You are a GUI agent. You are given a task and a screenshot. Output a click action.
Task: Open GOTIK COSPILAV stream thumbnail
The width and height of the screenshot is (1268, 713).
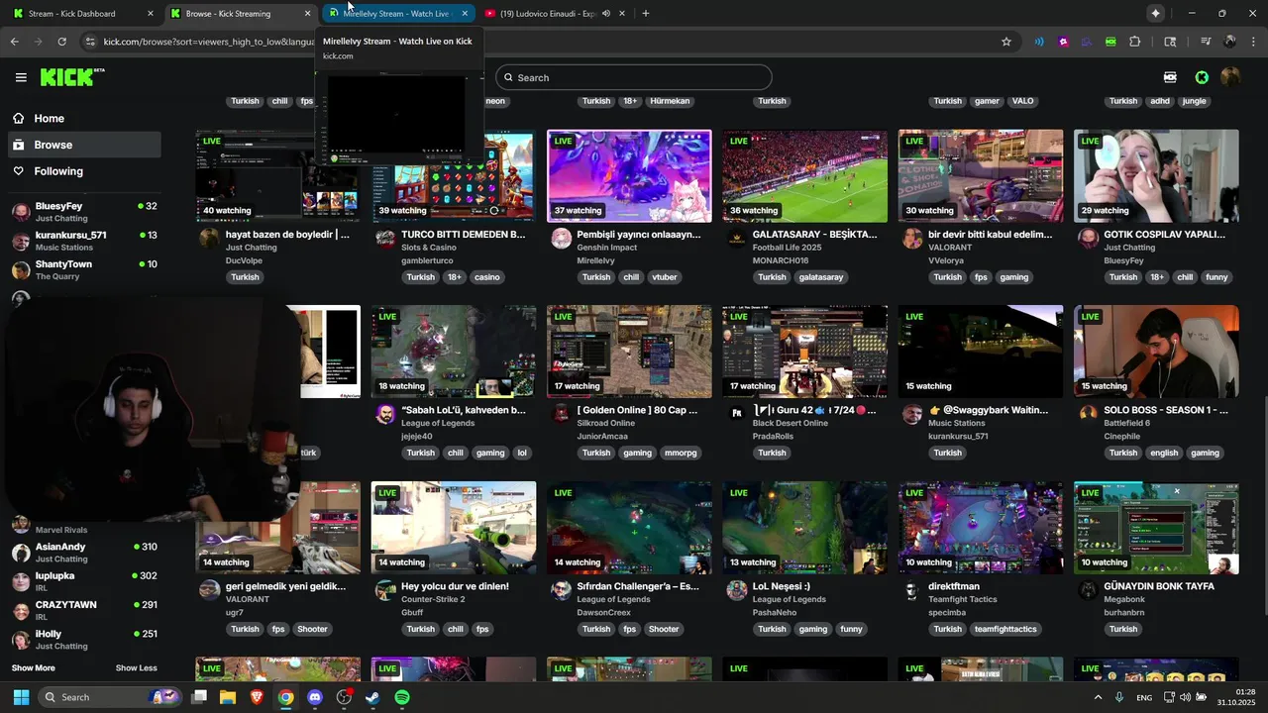[1156, 175]
